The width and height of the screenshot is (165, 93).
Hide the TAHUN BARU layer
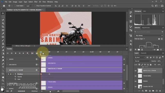click(x=136, y=76)
